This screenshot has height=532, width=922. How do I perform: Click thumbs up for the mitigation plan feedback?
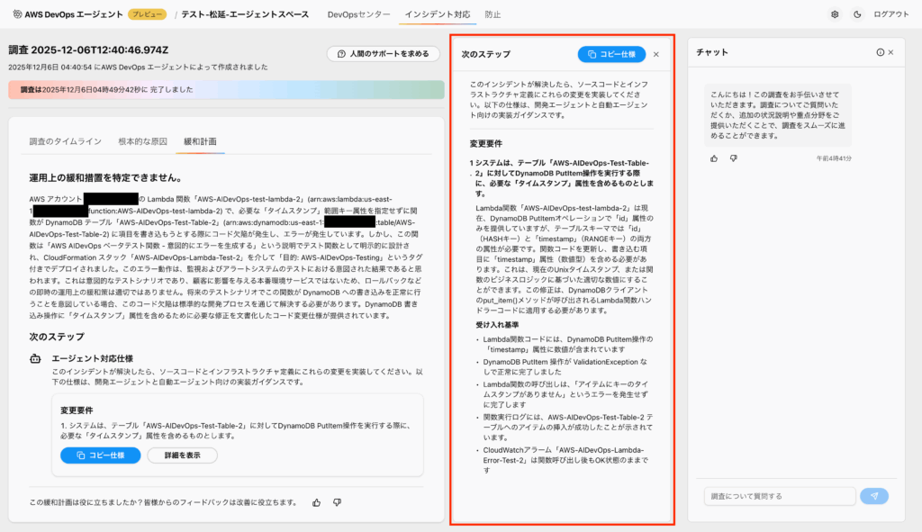[317, 502]
